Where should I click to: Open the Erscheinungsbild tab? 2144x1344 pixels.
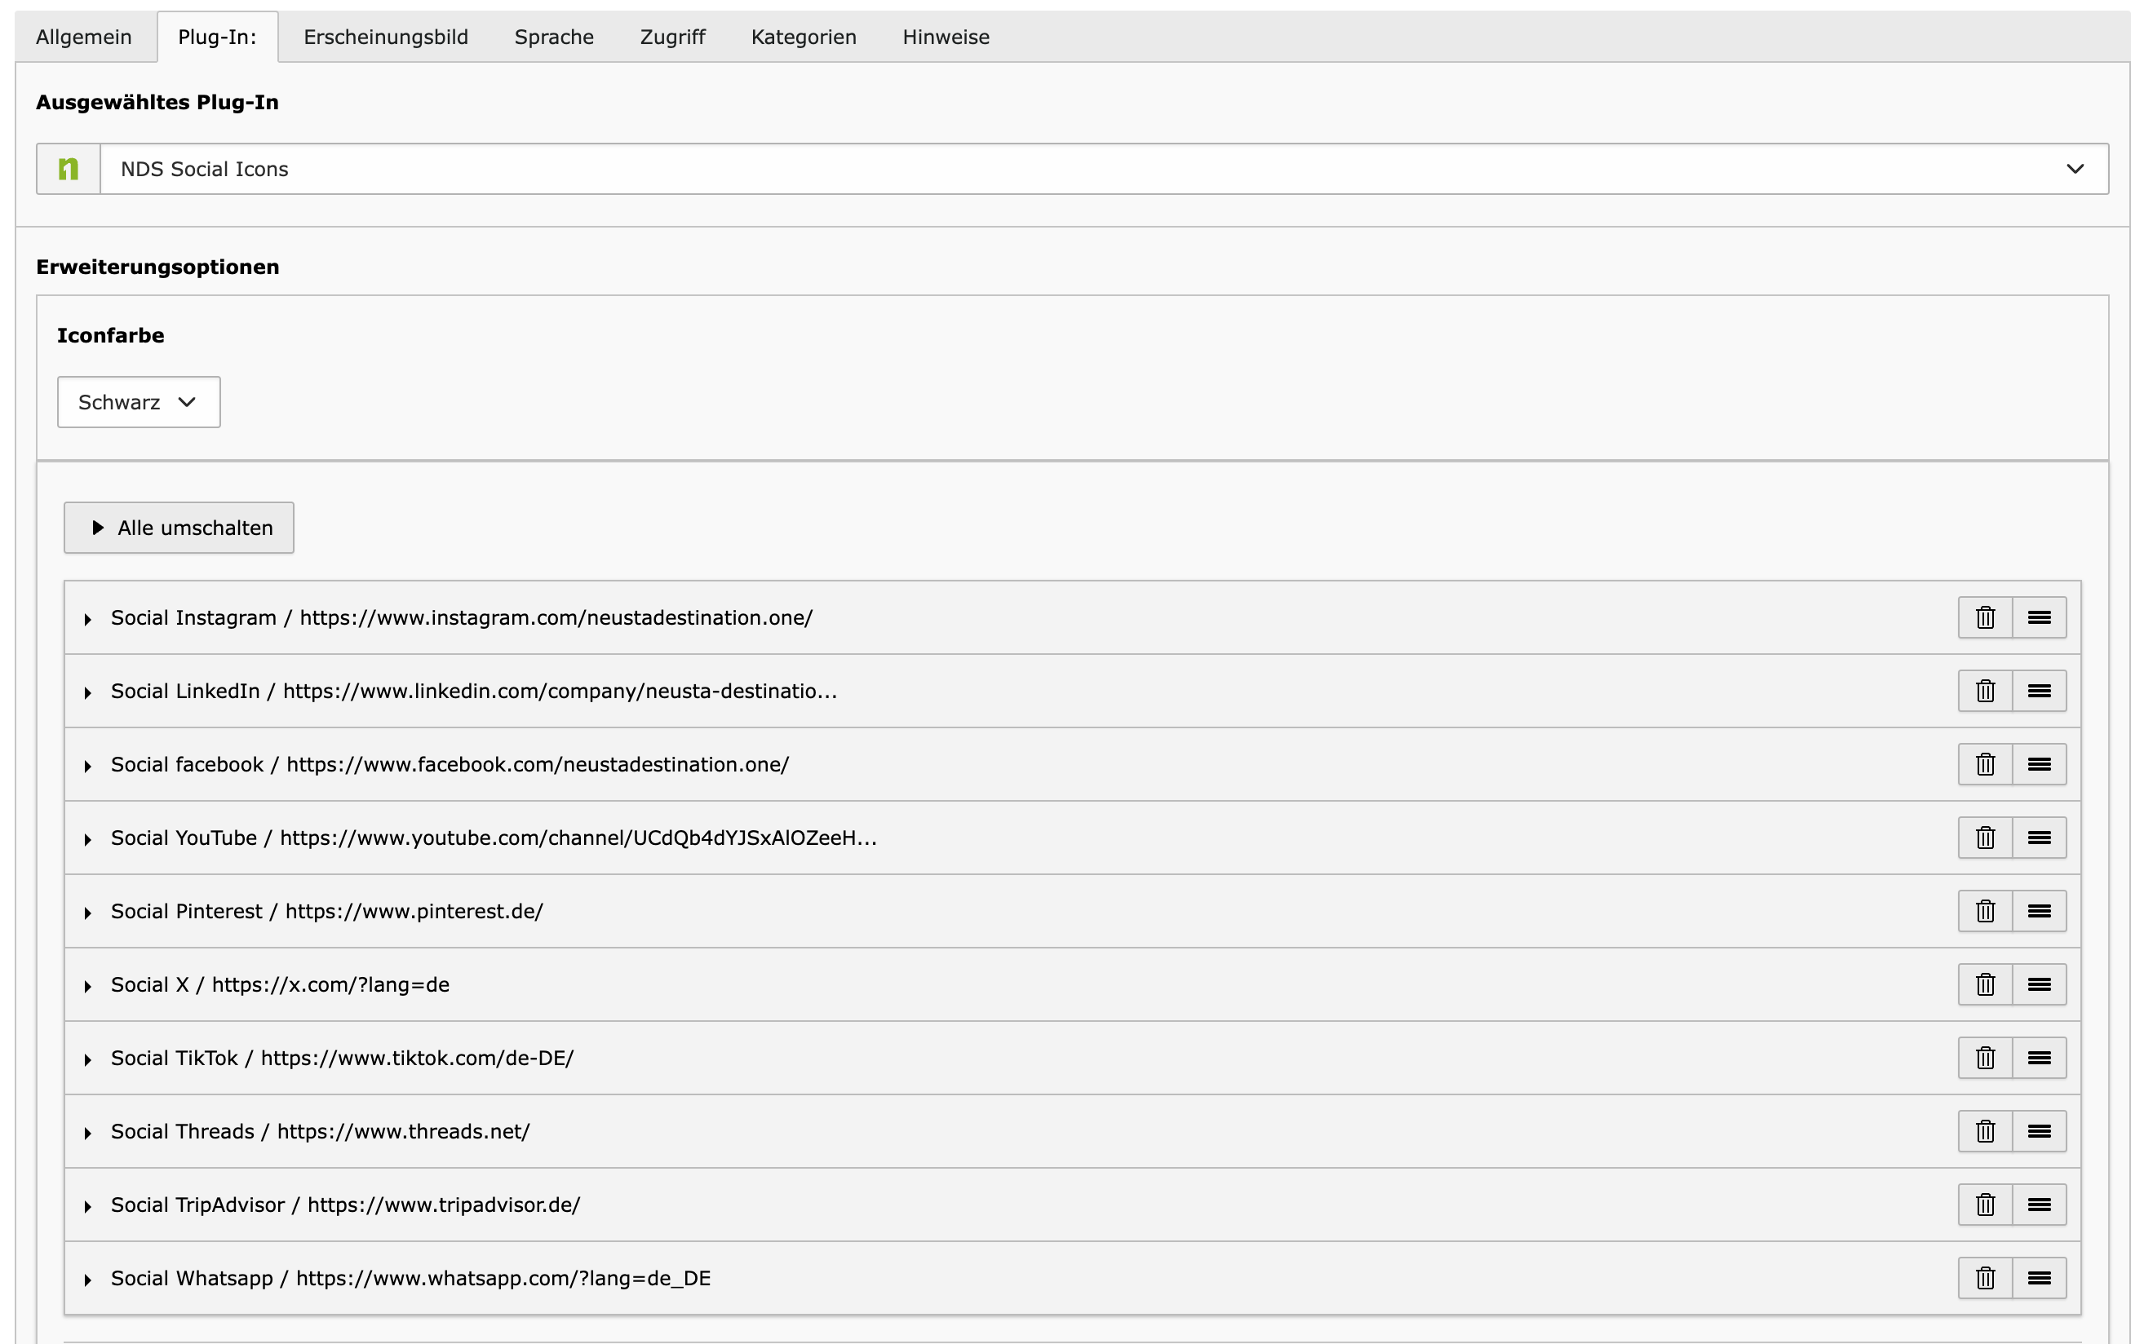386,38
